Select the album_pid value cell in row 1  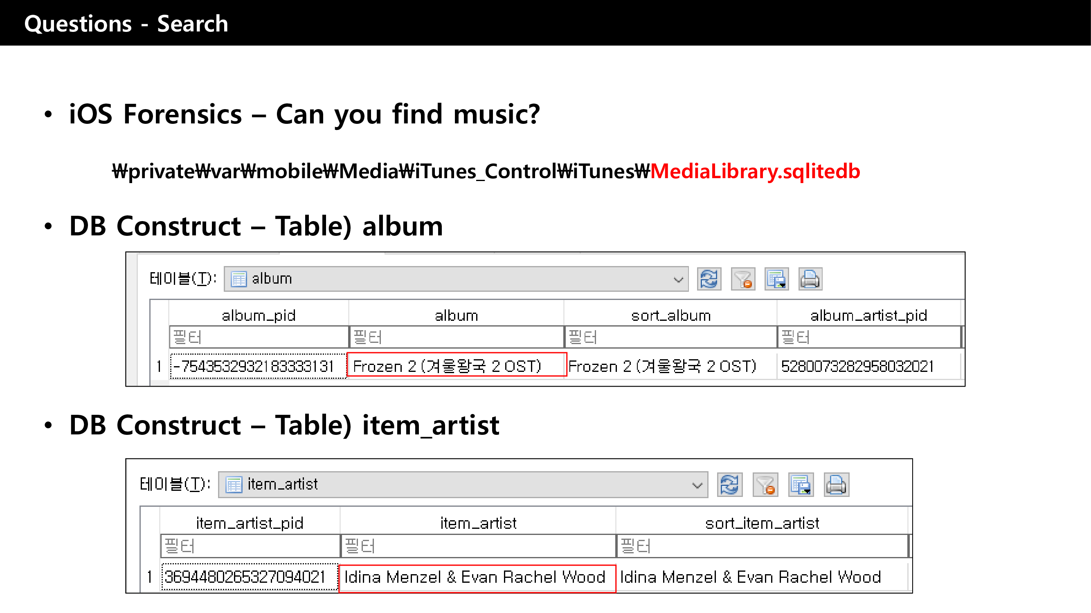259,365
